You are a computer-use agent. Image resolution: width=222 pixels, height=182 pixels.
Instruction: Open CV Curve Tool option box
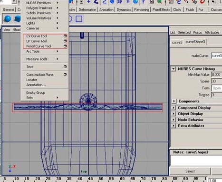[65, 36]
